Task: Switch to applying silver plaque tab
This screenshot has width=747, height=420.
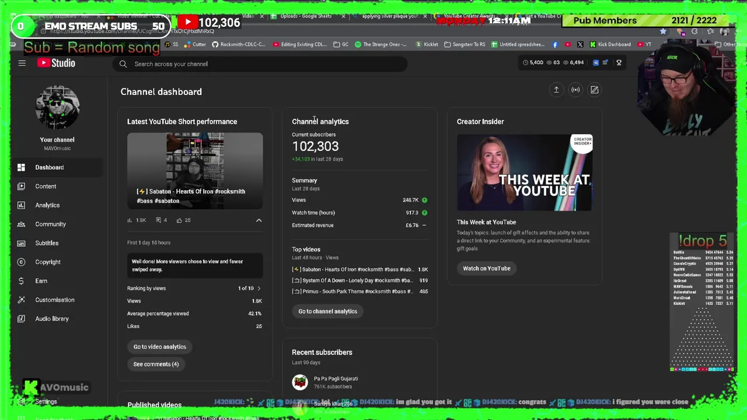Action: point(388,16)
